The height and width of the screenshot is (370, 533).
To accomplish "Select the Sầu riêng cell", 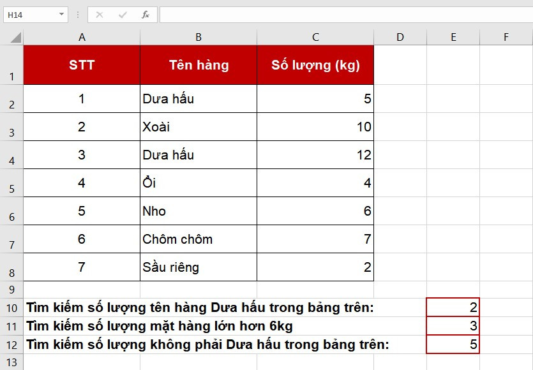I will coord(199,267).
